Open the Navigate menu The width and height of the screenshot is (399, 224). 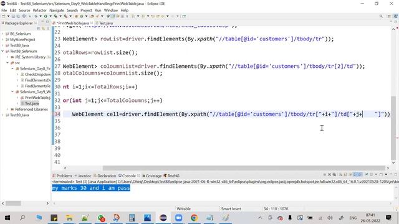coord(57,10)
